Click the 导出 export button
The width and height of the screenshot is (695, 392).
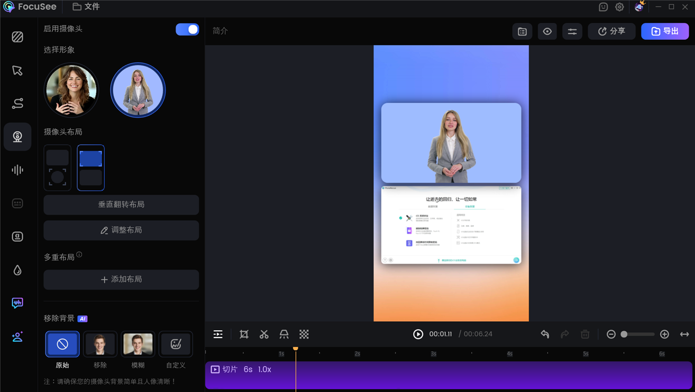(x=665, y=32)
